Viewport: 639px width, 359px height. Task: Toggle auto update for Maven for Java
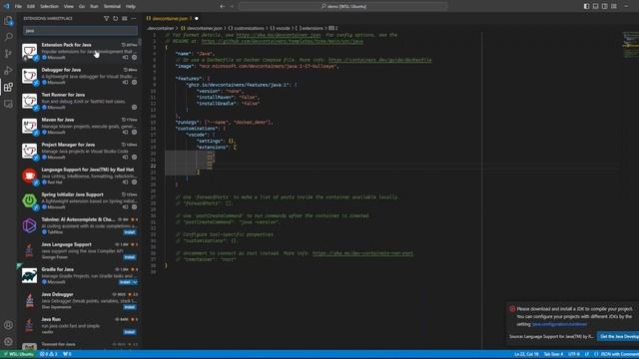[x=125, y=132]
